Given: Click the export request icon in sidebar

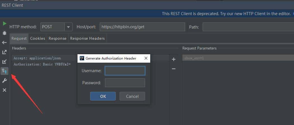Looking at the screenshot, I should pyautogui.click(x=4, y=52).
